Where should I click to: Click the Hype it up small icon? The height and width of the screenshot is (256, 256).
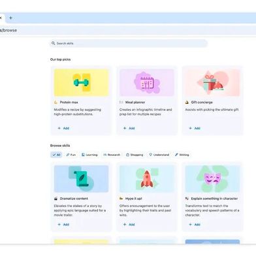coord(121,199)
